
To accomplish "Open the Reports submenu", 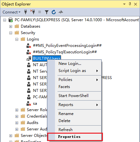I will pyautogui.click(x=74, y=105).
